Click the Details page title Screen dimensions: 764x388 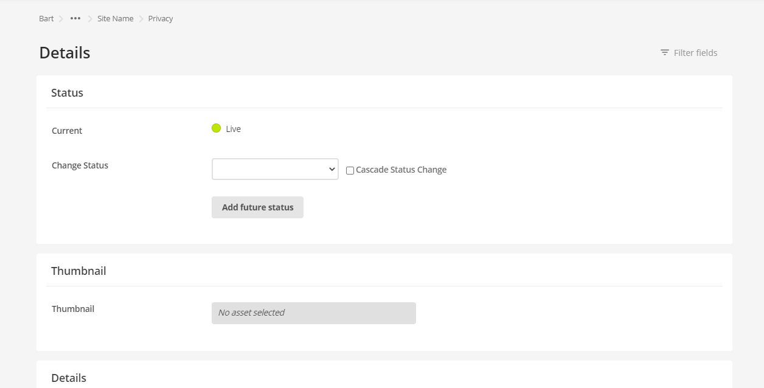tap(64, 53)
